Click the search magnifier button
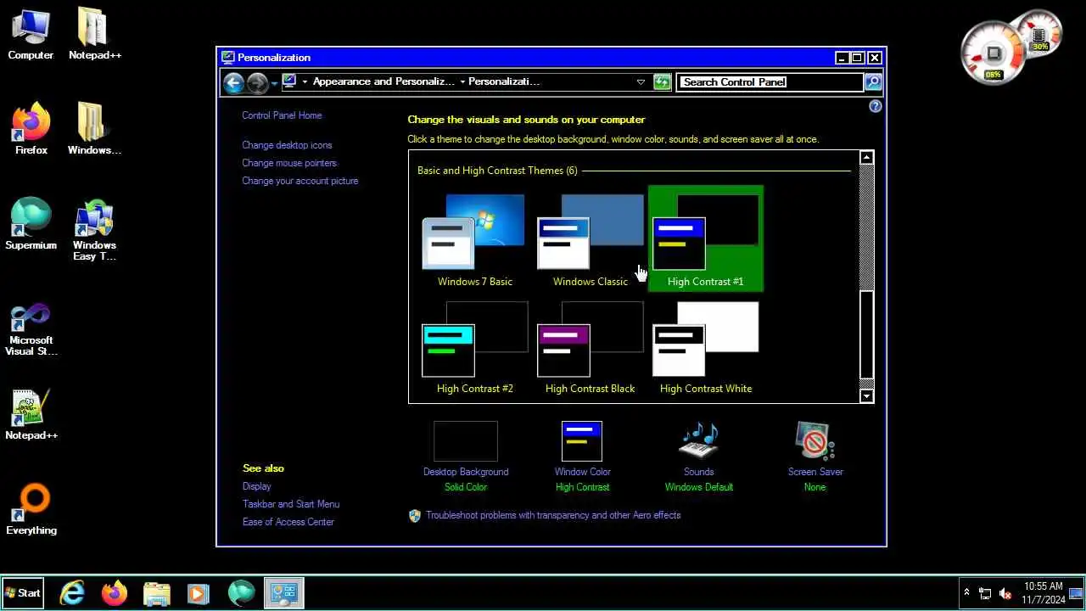1086x611 pixels. (x=873, y=81)
